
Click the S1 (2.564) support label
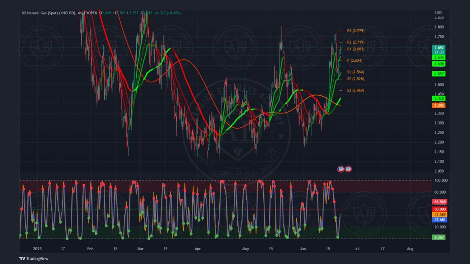355,72
